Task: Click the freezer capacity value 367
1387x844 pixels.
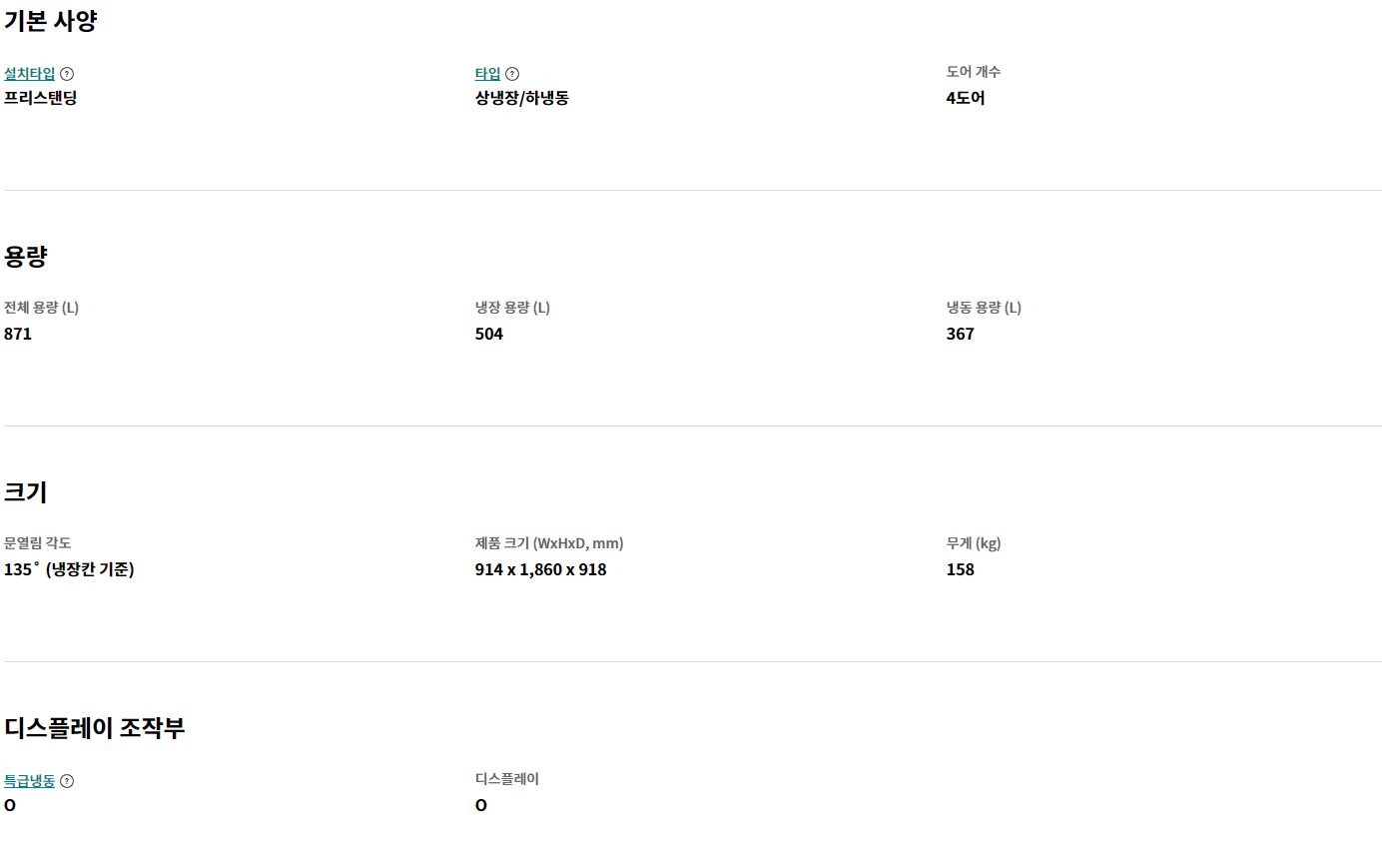Action: 961,334
